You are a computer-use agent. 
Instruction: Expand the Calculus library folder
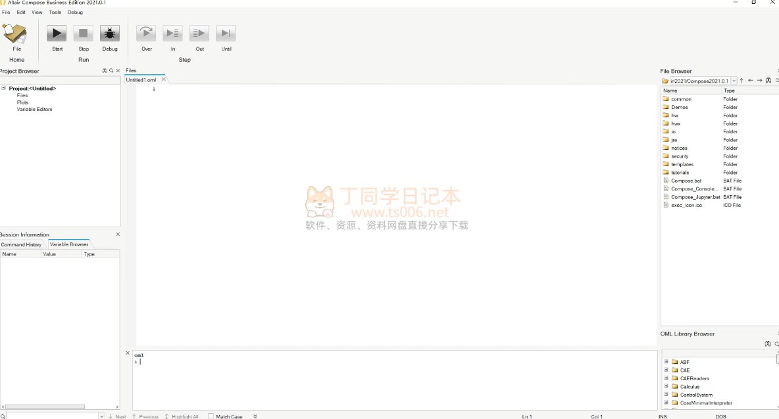666,386
